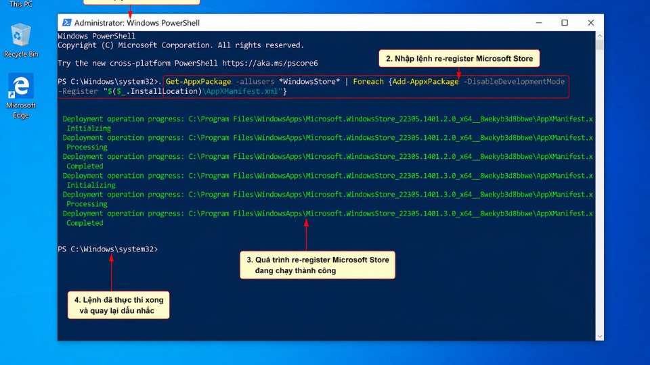Click the first 'Processing' status line
The image size is (650, 365).
click(x=87, y=147)
